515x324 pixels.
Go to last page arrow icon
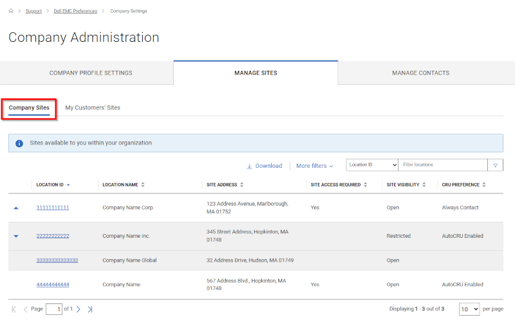click(x=90, y=309)
